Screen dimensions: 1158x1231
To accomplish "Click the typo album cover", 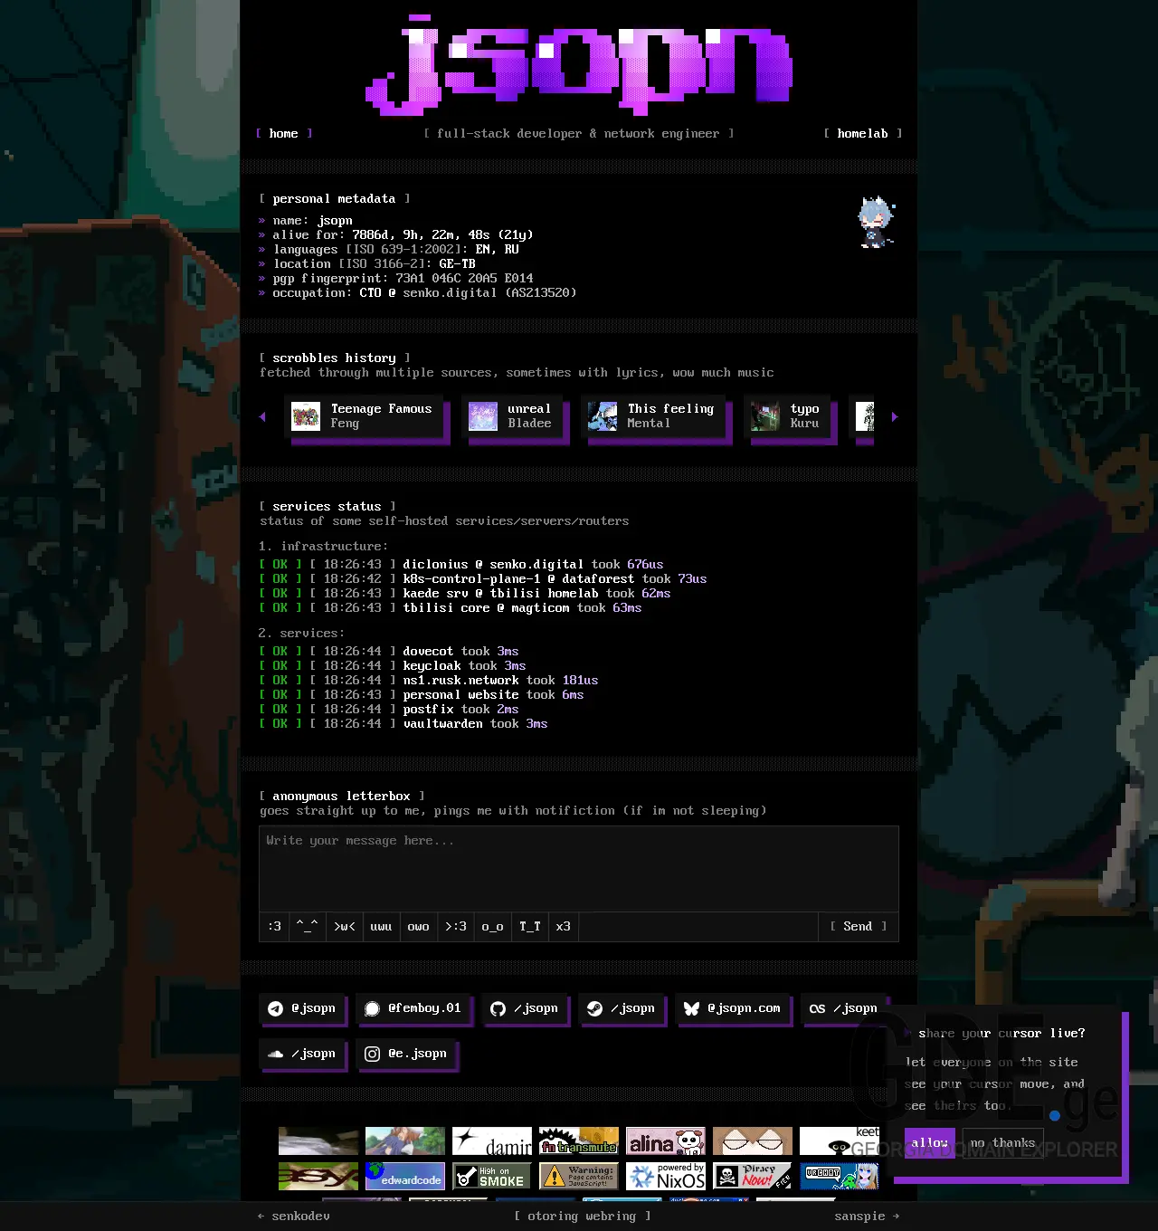I will [x=765, y=416].
